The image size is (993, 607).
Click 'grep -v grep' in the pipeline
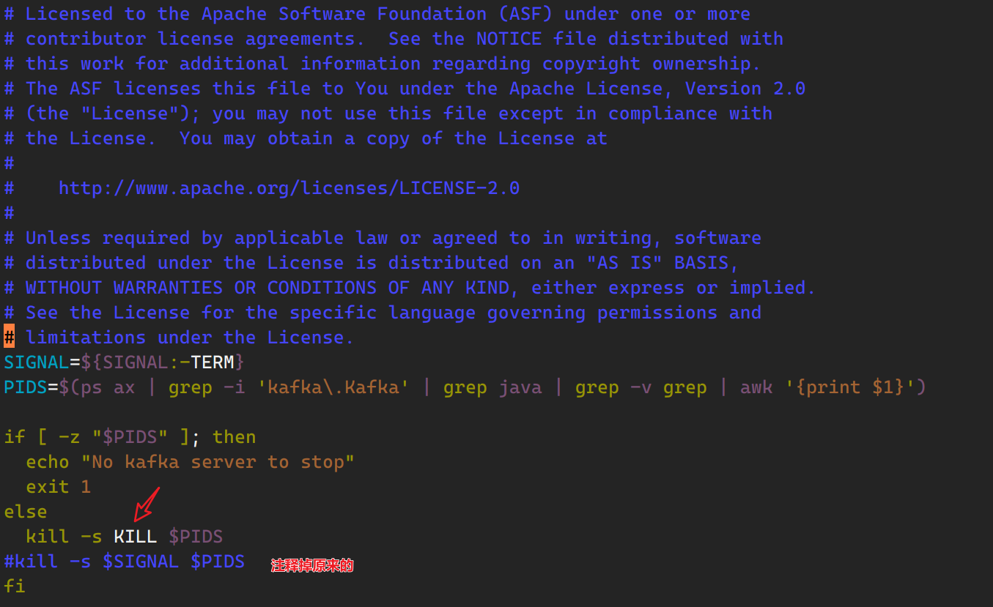coord(641,387)
